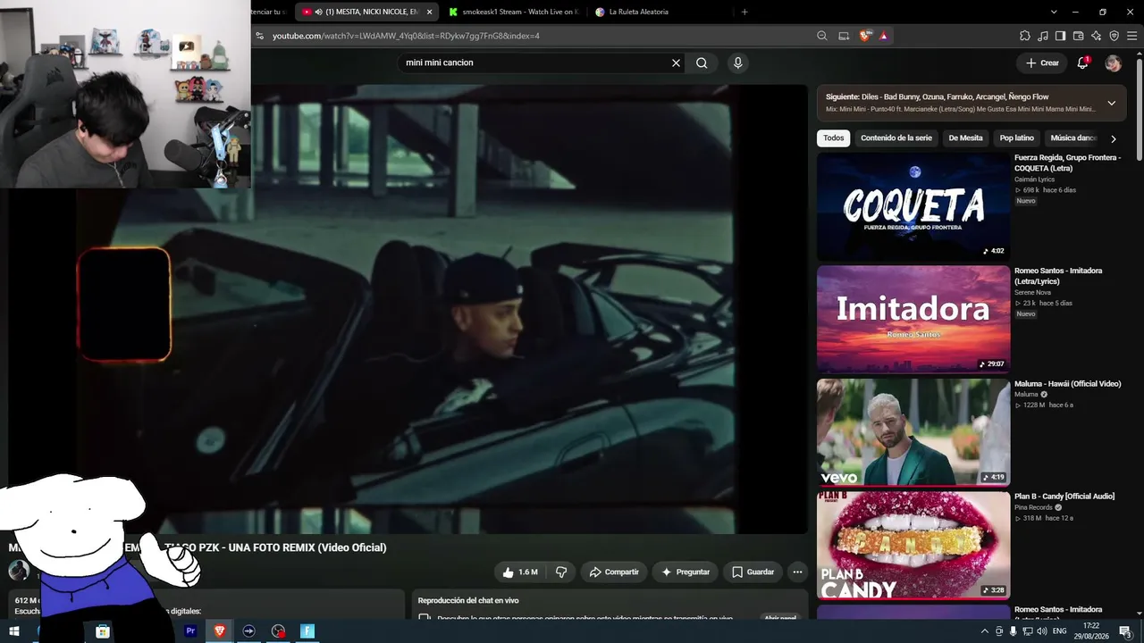This screenshot has height=643, width=1144.
Task: Open Microsoft Store from the taskbar
Action: pyautogui.click(x=103, y=631)
